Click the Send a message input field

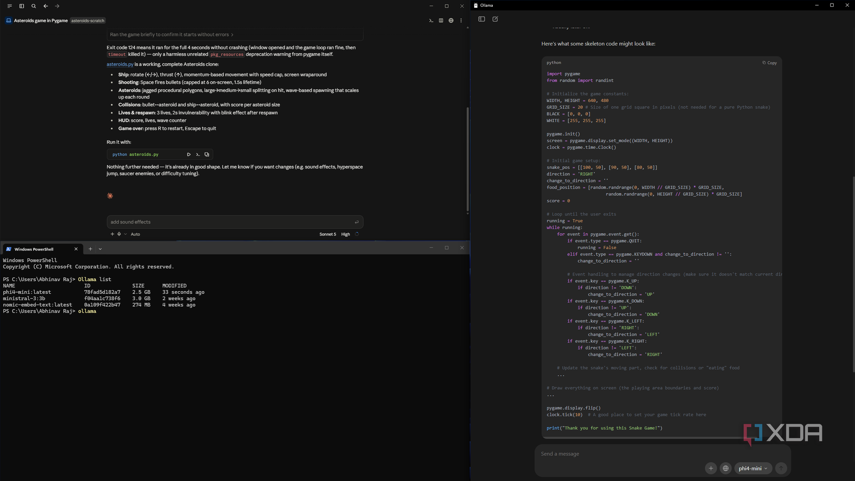(662, 454)
